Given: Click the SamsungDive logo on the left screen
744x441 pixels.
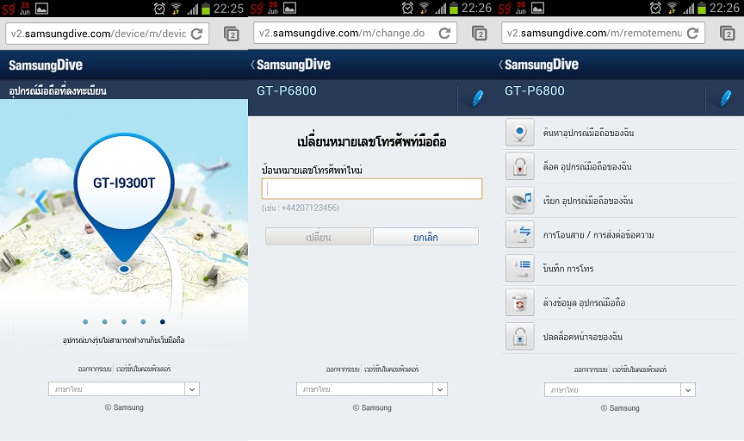Looking at the screenshot, I should click(x=46, y=65).
